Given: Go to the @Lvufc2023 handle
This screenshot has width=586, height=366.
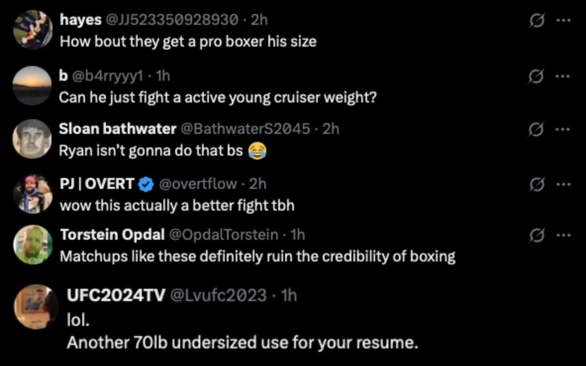Looking at the screenshot, I should click(x=218, y=295).
